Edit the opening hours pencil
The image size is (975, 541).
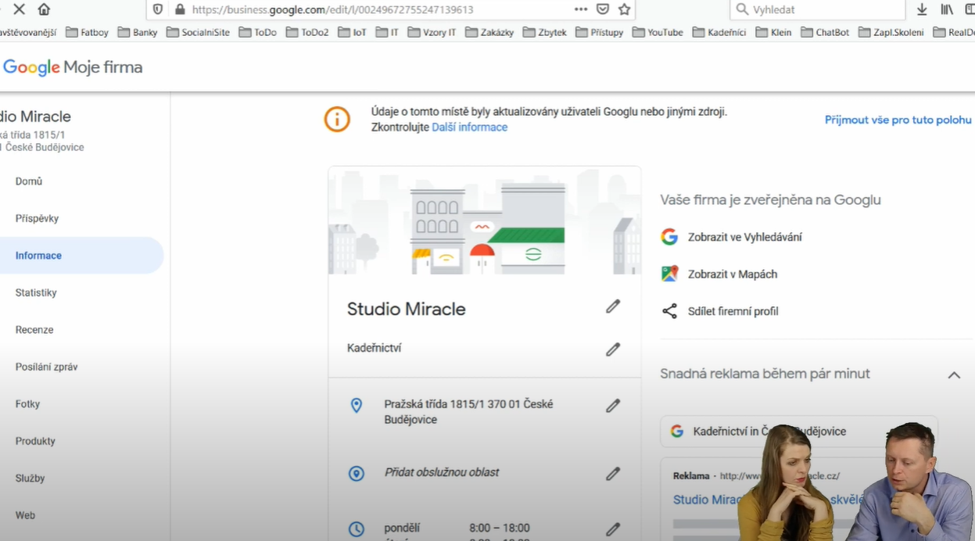pos(613,529)
